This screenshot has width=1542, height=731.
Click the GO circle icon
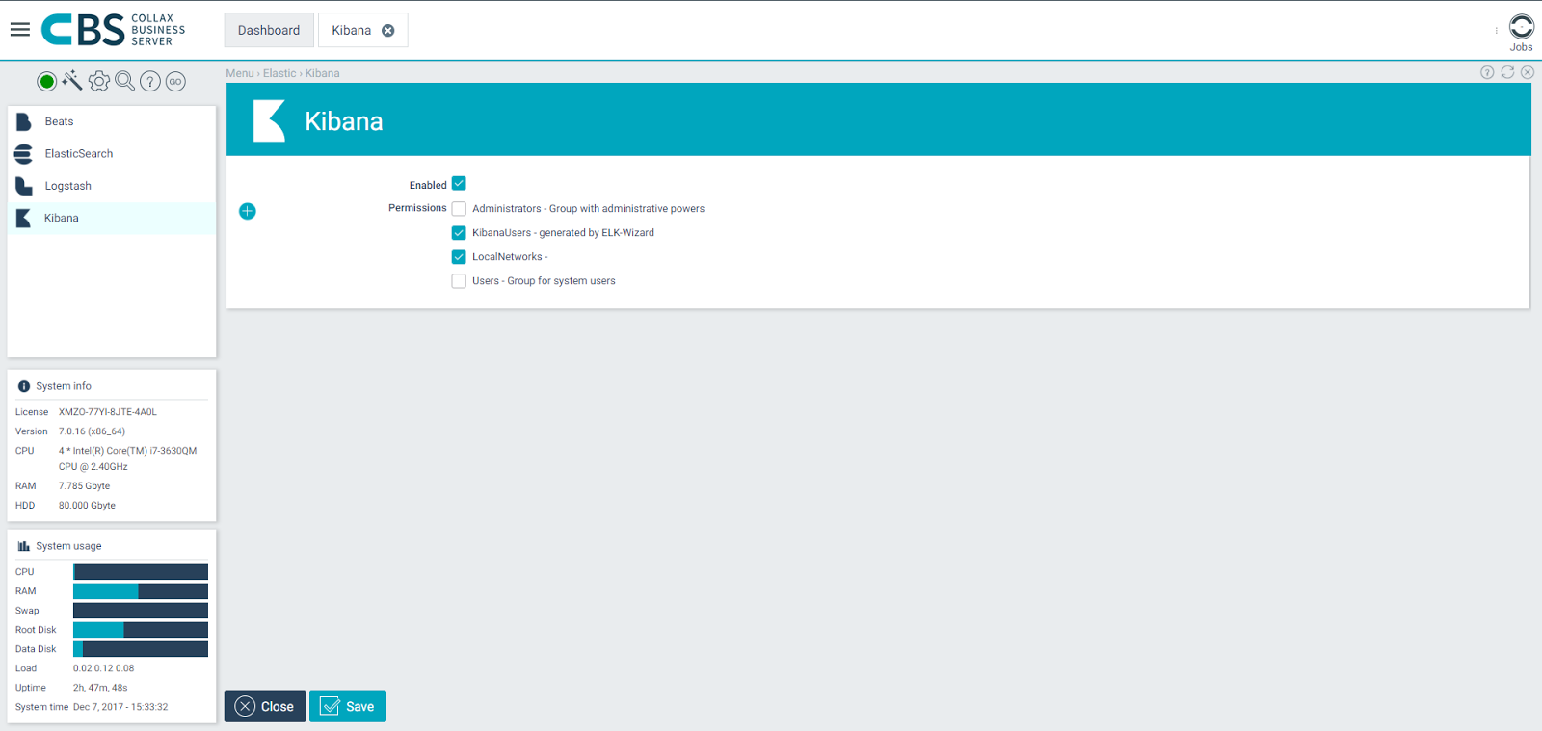[x=175, y=82]
